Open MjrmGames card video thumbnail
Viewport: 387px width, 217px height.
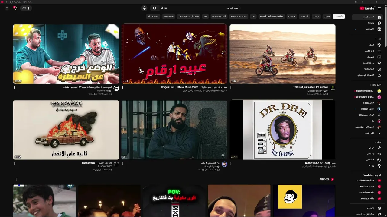pyautogui.click(x=66, y=54)
